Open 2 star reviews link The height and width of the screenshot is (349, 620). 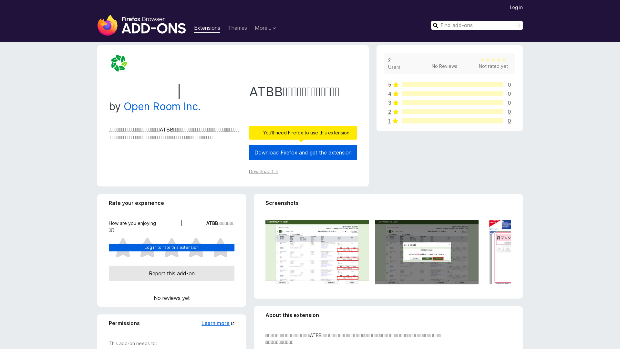click(x=390, y=112)
